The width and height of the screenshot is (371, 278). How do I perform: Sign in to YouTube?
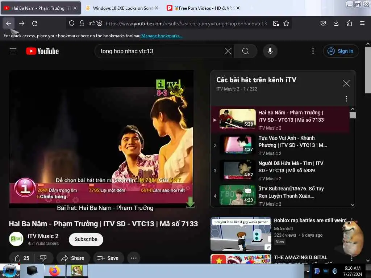click(x=341, y=51)
